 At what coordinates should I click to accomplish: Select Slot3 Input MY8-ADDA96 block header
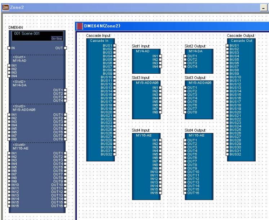(x=147, y=83)
